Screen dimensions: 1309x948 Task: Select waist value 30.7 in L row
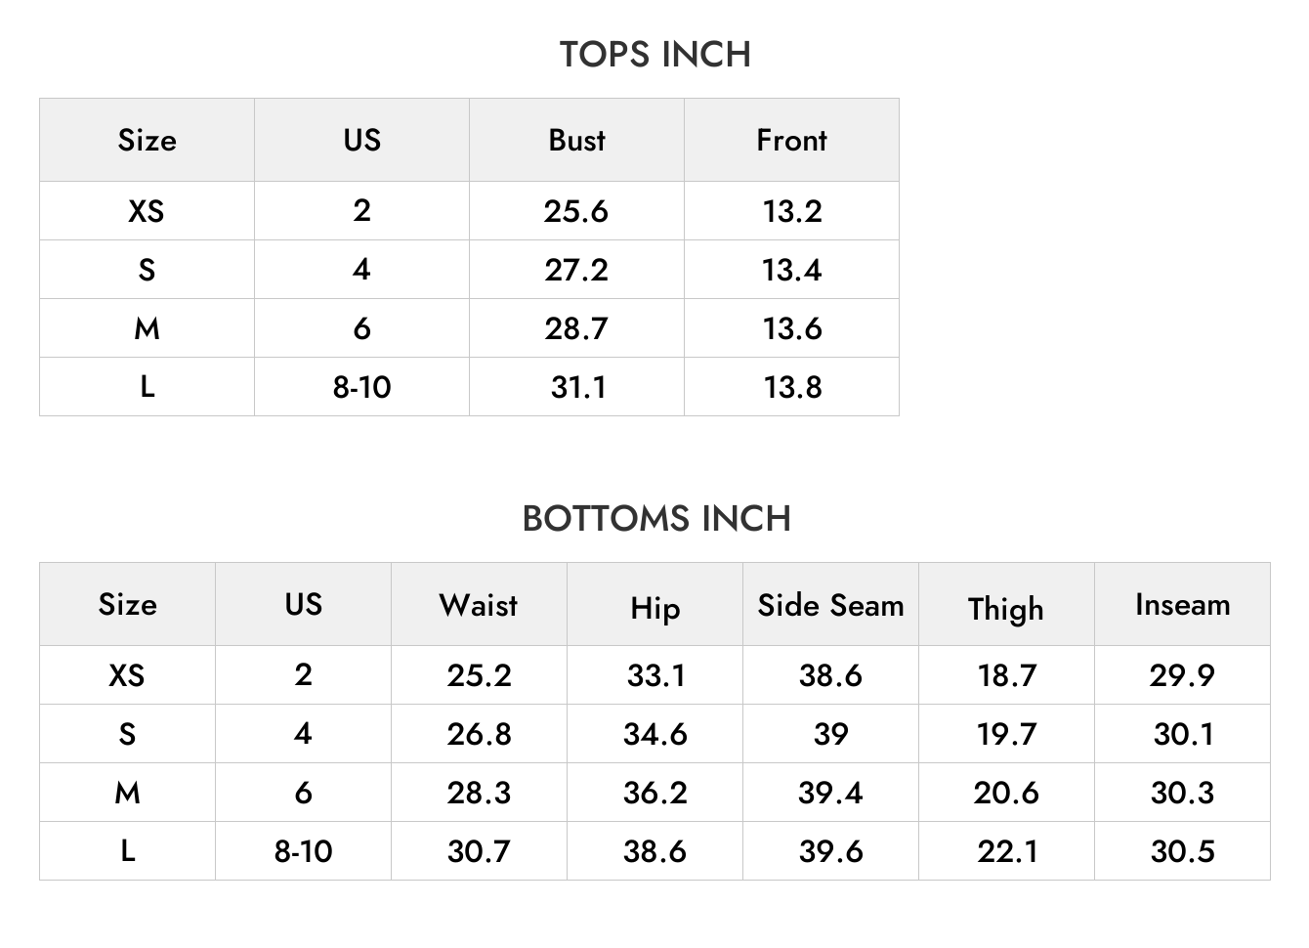tap(479, 851)
